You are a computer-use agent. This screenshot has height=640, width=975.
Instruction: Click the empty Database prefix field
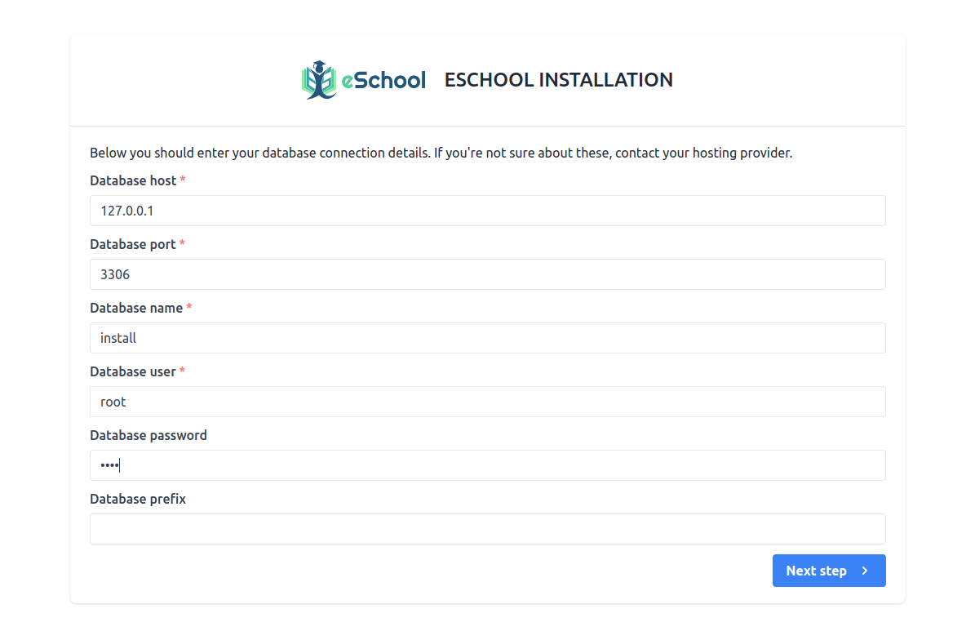(x=487, y=529)
